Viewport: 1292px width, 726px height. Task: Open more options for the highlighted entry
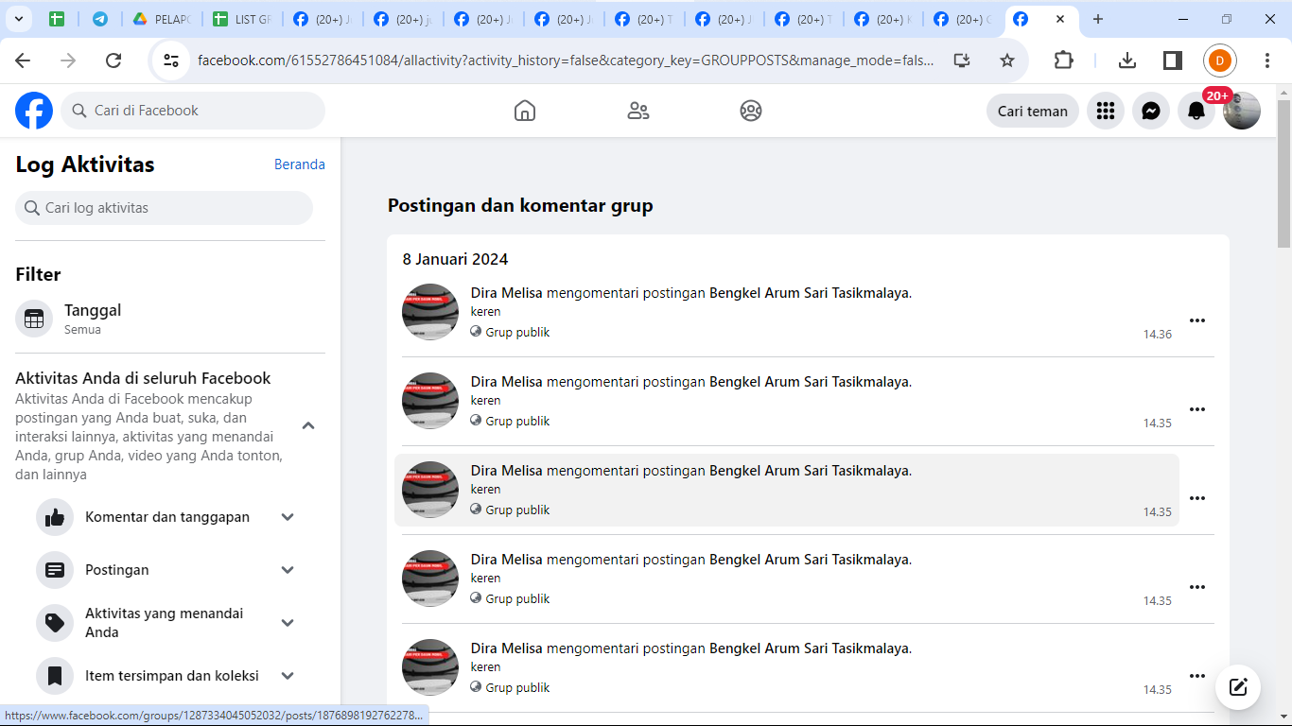[x=1197, y=498]
